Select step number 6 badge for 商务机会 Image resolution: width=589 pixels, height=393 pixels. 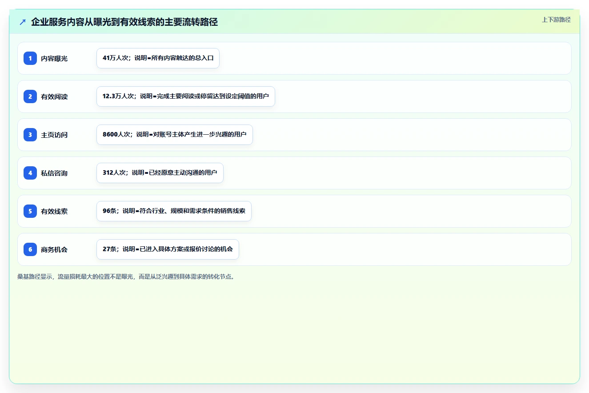click(x=30, y=249)
